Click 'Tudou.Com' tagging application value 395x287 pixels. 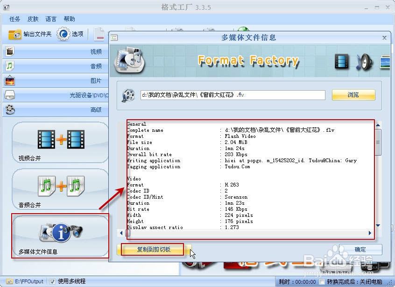tap(237, 167)
